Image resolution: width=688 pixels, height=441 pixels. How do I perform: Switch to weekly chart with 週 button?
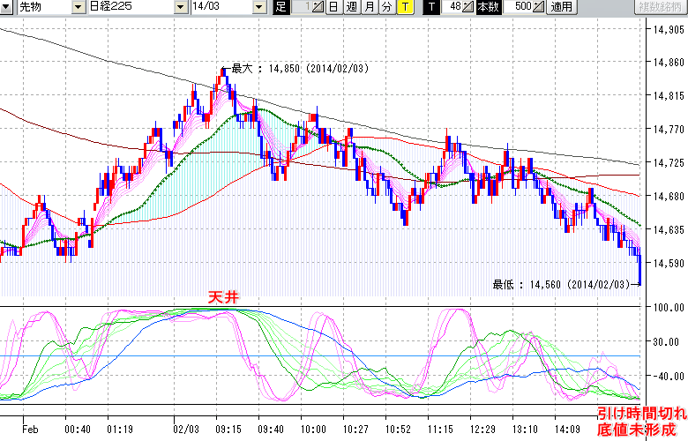(351, 7)
